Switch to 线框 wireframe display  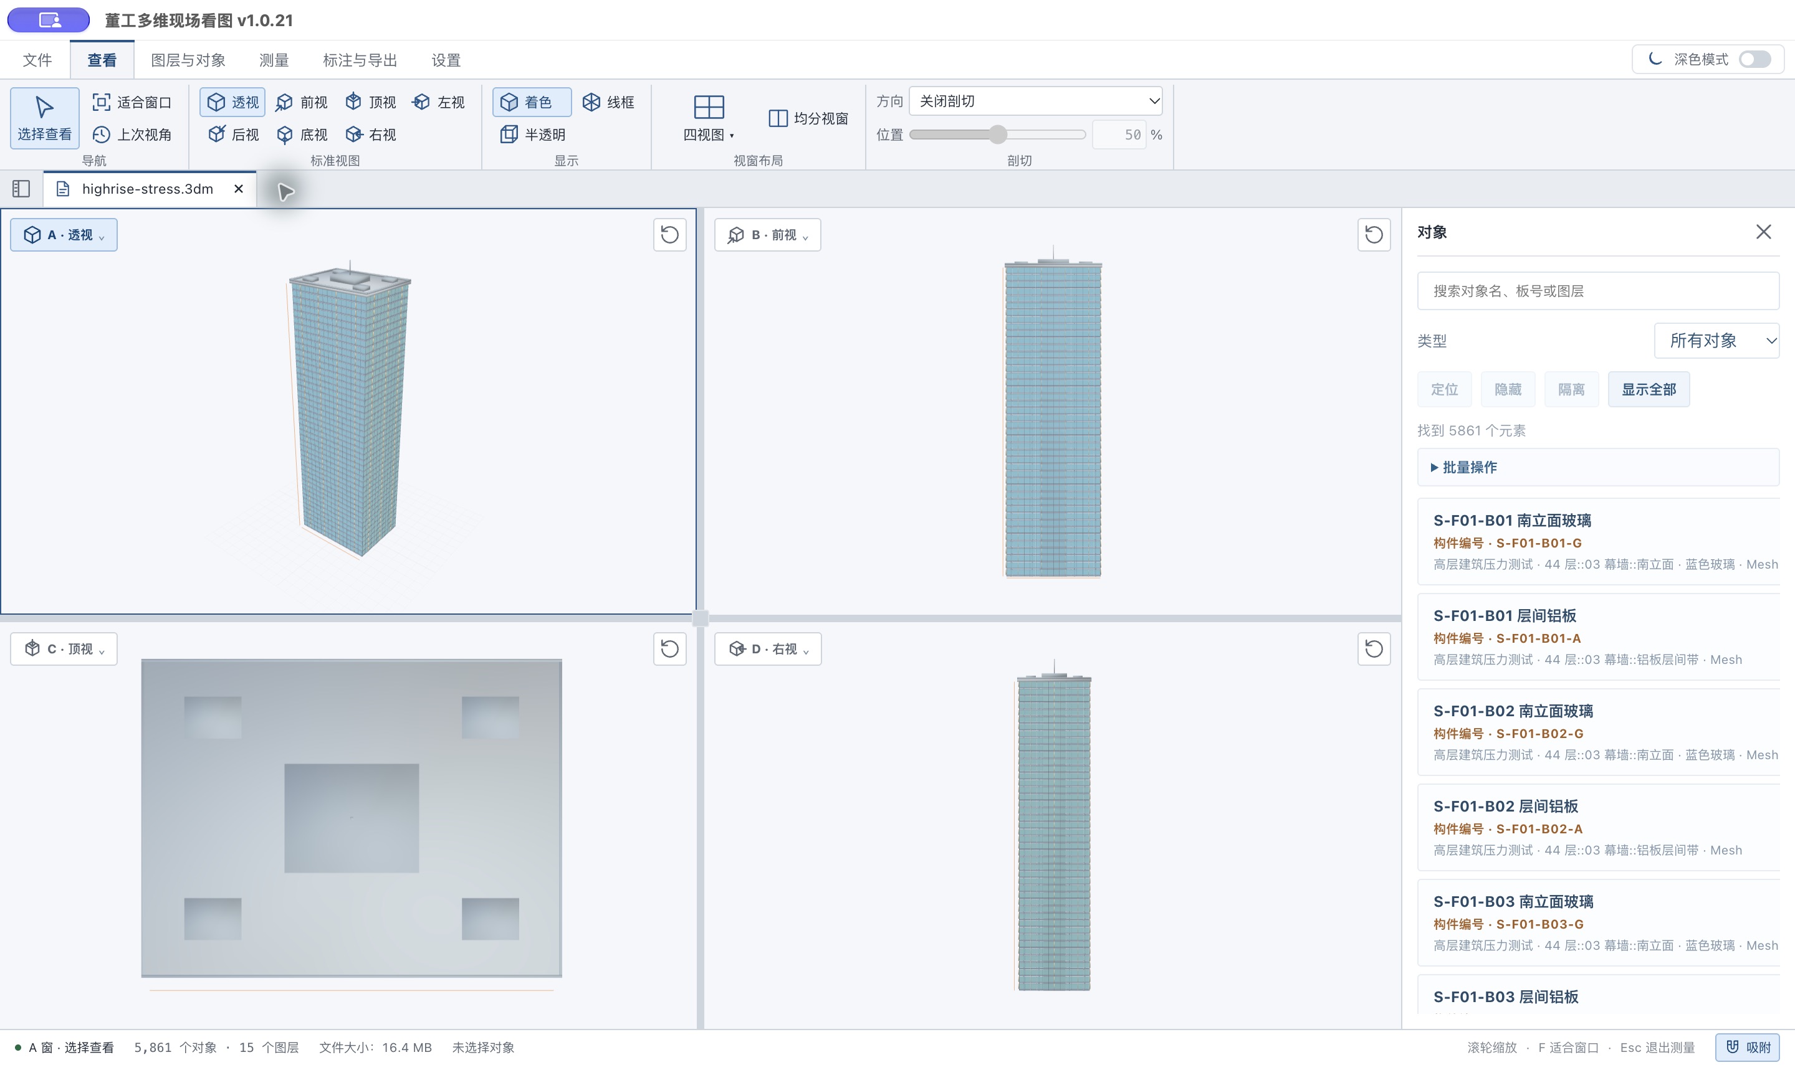608,102
